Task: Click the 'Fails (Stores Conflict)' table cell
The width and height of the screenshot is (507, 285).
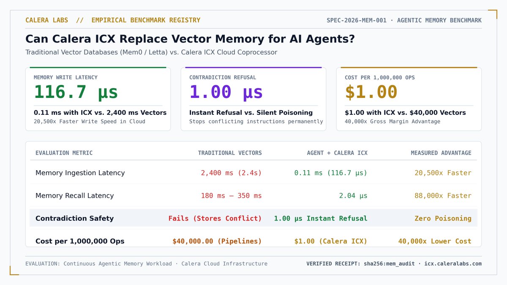Action: (x=215, y=218)
